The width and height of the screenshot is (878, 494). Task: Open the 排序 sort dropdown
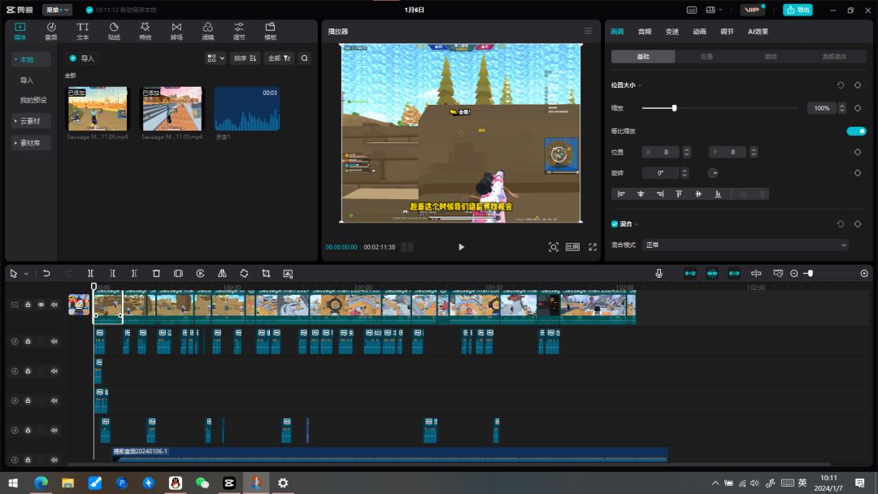[246, 58]
